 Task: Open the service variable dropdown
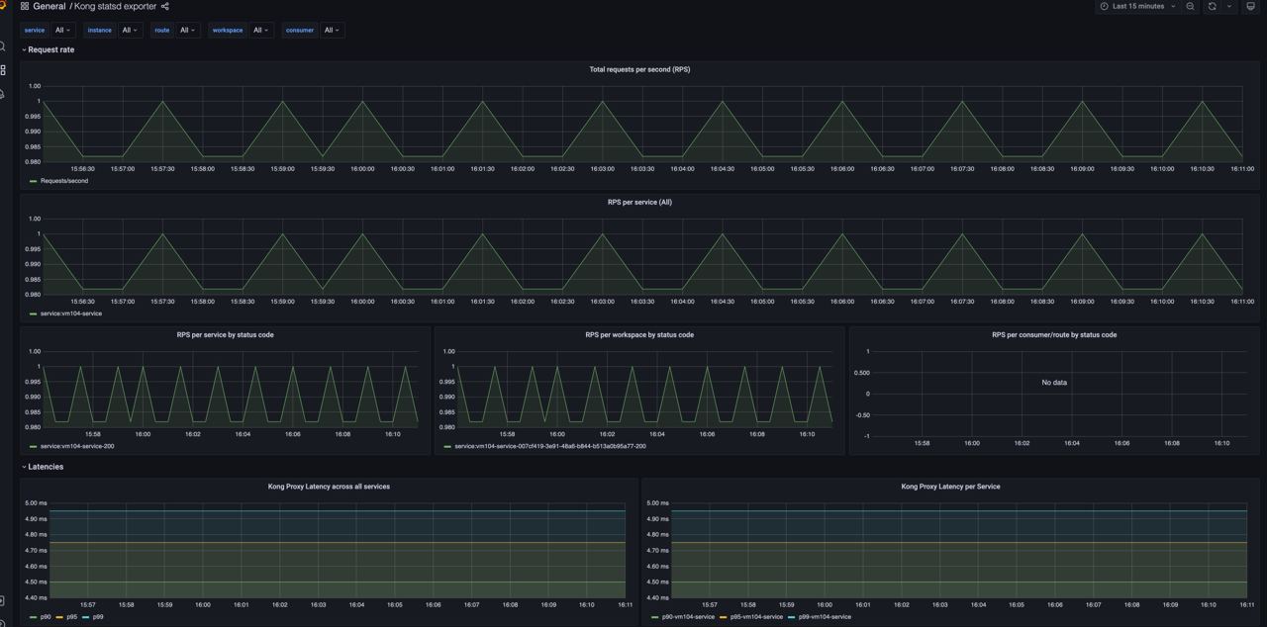[x=60, y=31]
